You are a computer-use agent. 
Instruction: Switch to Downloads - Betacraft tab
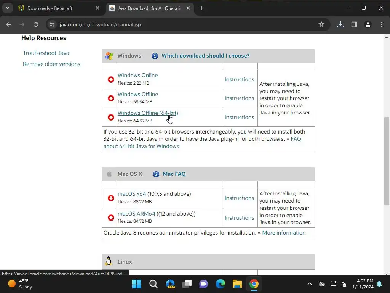tap(59, 8)
